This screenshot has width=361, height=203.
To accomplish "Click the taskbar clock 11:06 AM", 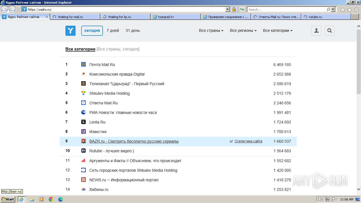I will click(x=347, y=199).
